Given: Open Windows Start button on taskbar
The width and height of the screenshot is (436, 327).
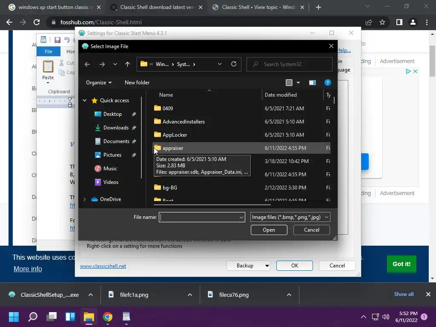Looking at the screenshot, I should pyautogui.click(x=14, y=317).
